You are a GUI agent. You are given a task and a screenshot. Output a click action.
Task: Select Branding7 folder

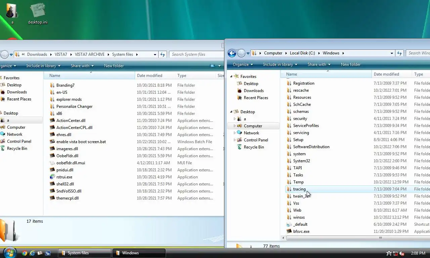tap(66, 85)
